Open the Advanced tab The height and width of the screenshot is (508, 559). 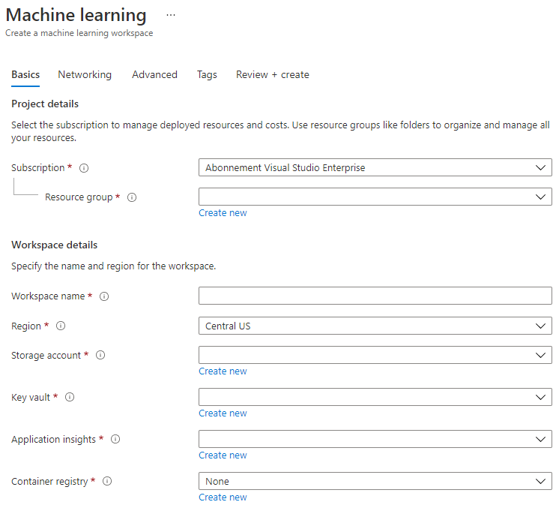[154, 75]
